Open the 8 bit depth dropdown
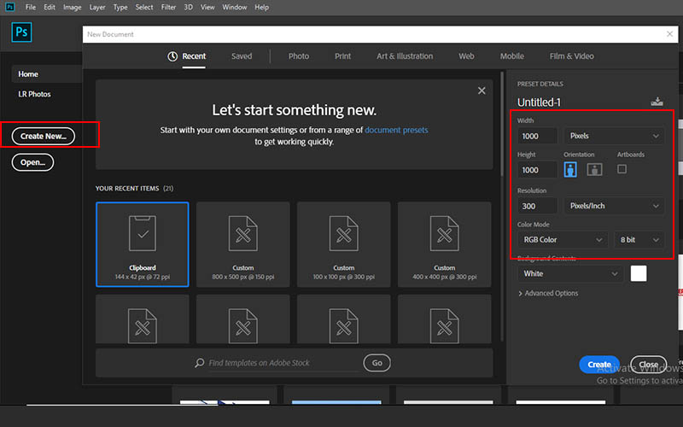This screenshot has width=683, height=427. pos(639,241)
